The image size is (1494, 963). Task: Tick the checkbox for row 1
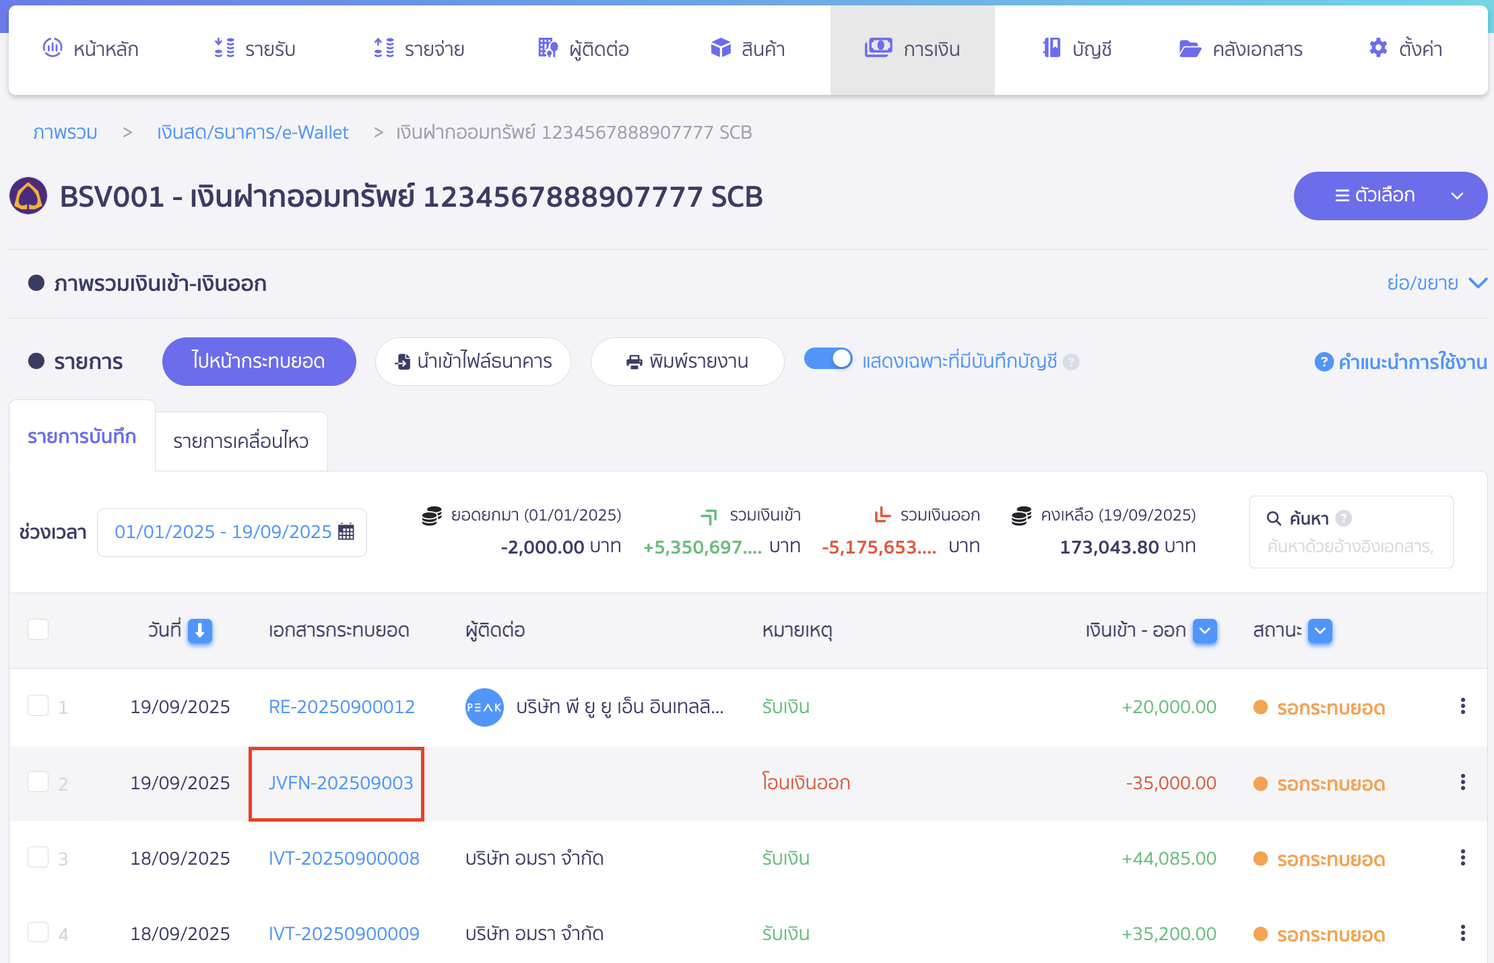tap(38, 706)
